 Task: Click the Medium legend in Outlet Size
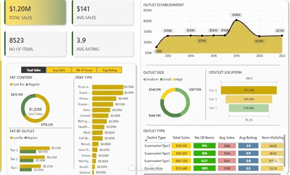click(151, 79)
